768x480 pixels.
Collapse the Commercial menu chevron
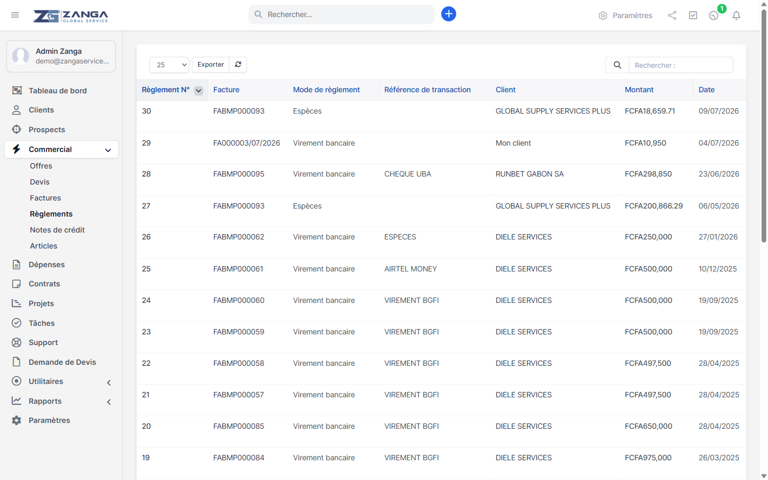(x=108, y=150)
